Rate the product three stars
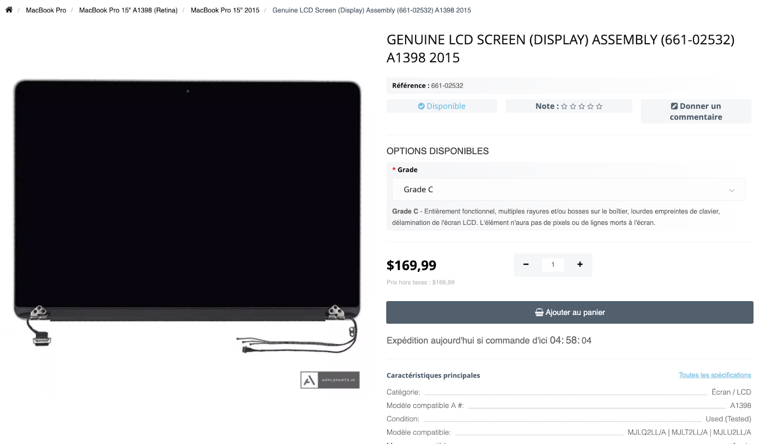This screenshot has width=759, height=444. point(582,106)
